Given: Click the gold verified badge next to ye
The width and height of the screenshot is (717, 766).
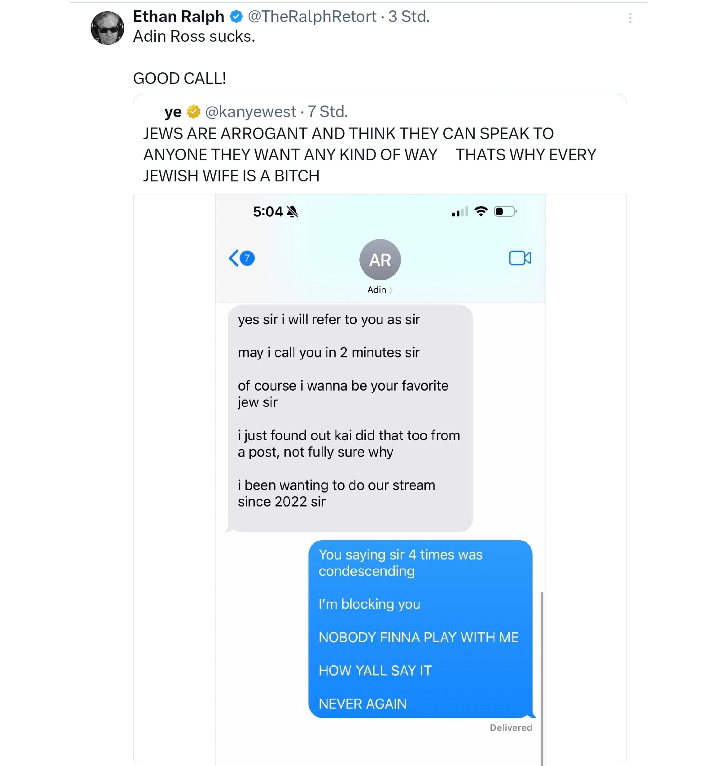Looking at the screenshot, I should [x=193, y=112].
